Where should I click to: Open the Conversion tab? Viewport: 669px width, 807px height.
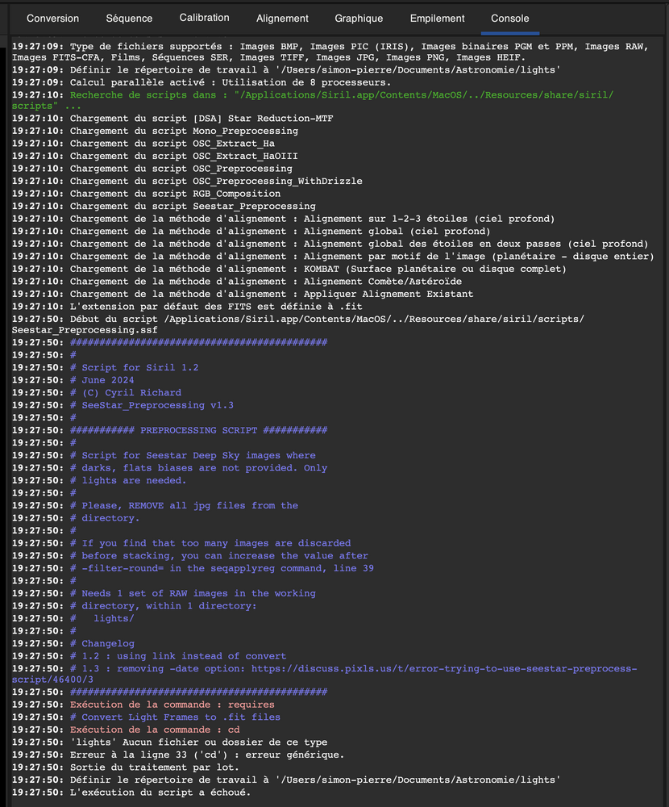(x=53, y=18)
